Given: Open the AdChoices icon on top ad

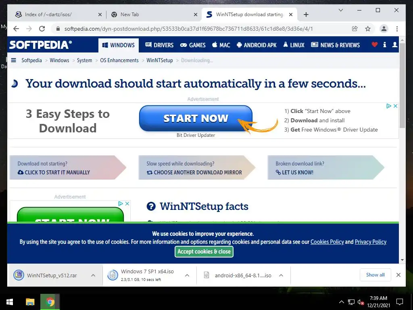Looking at the screenshot, I should (389, 106).
